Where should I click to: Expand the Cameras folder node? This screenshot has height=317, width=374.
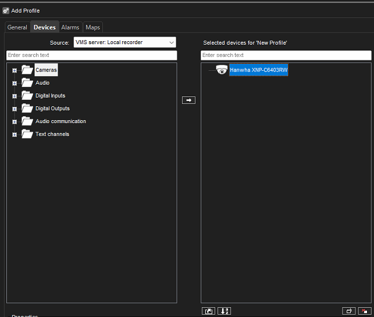tap(15, 70)
